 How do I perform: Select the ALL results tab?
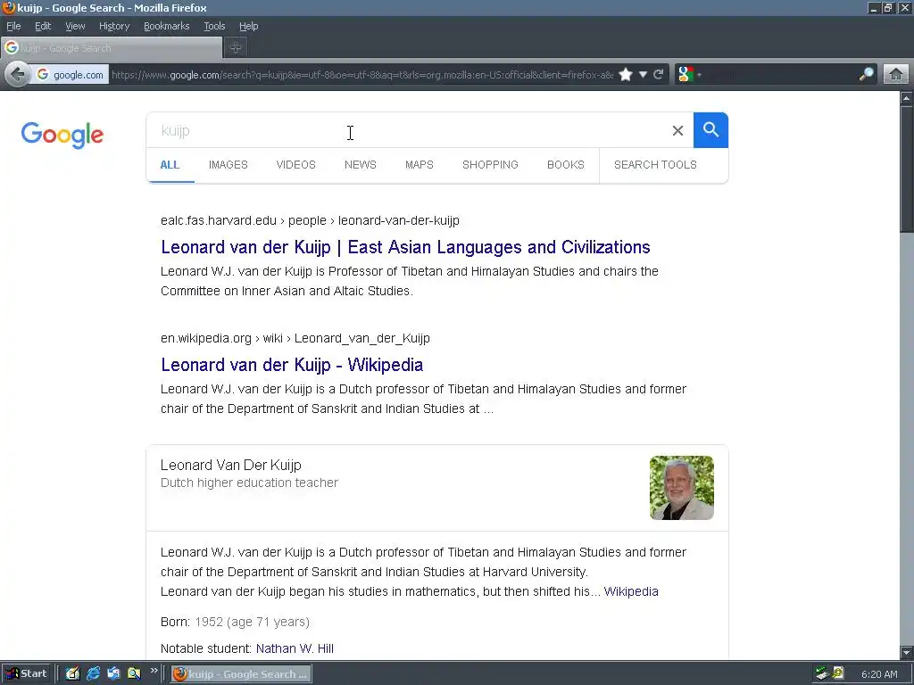(x=170, y=165)
